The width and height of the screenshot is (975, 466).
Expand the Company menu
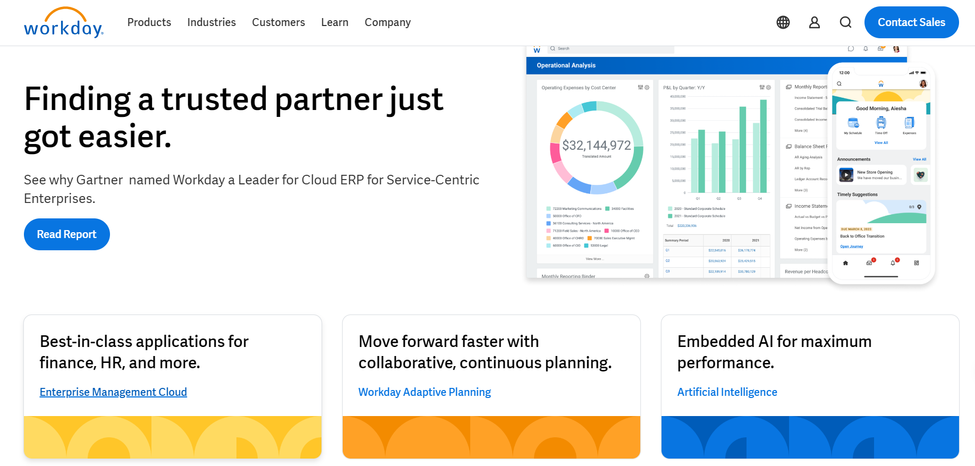[388, 22]
